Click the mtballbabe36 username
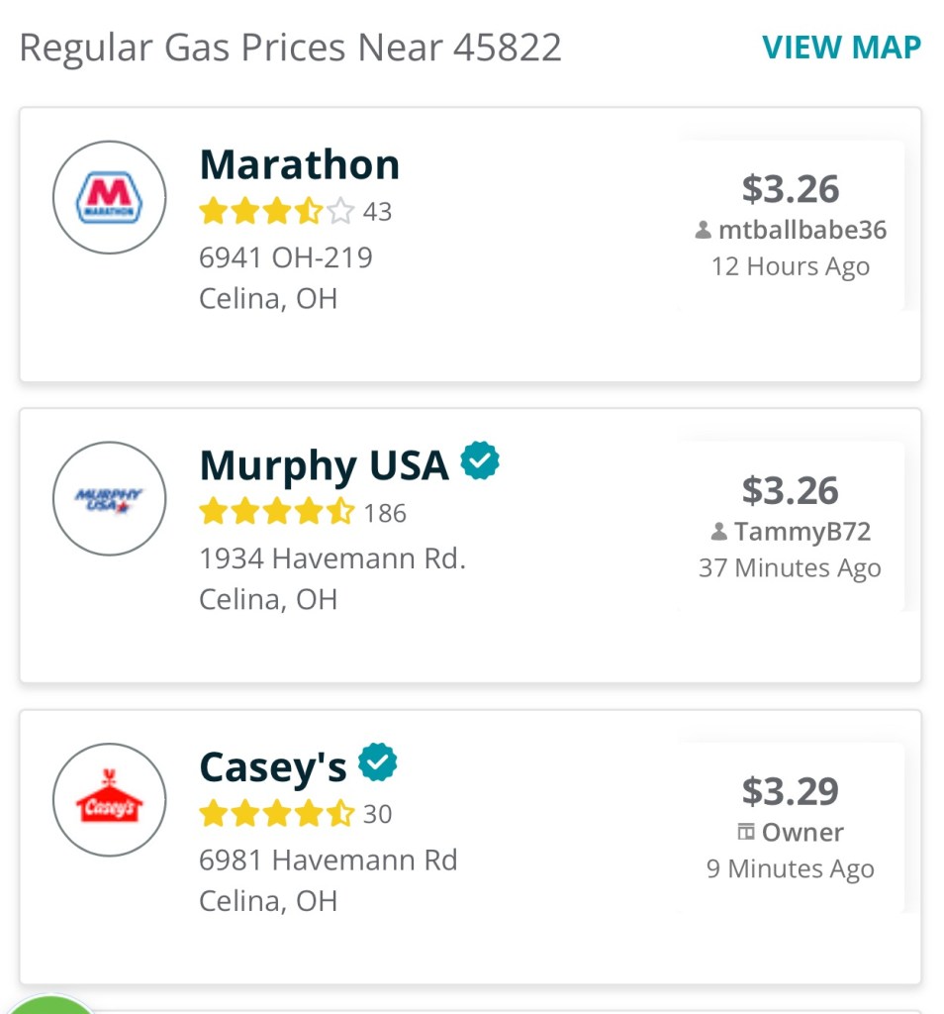This screenshot has width=944, height=1014. point(802,231)
